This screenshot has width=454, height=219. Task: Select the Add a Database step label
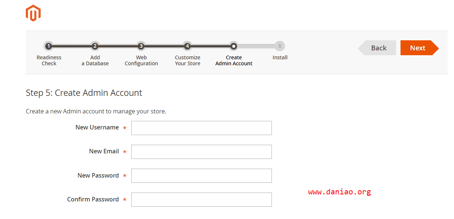(x=95, y=60)
